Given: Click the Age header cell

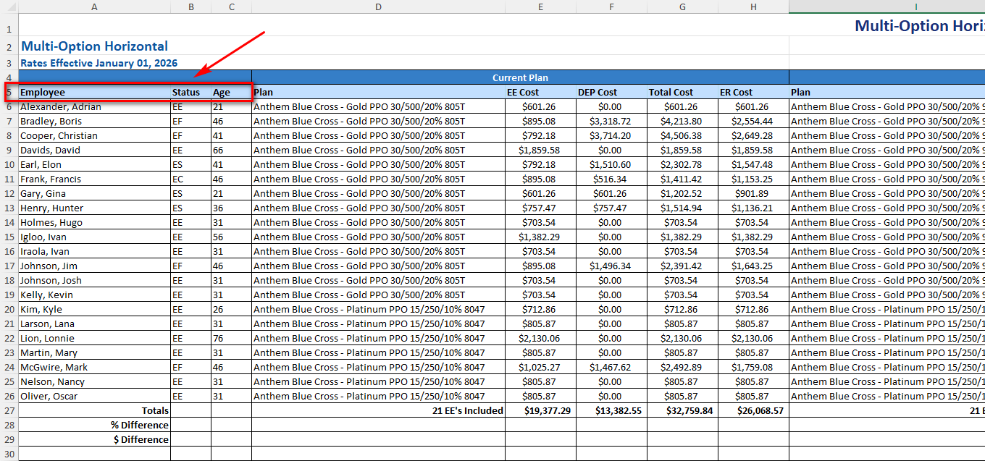Looking at the screenshot, I should click(x=231, y=92).
